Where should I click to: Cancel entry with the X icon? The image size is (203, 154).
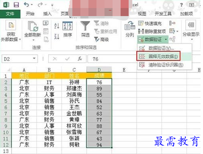coord(55,59)
